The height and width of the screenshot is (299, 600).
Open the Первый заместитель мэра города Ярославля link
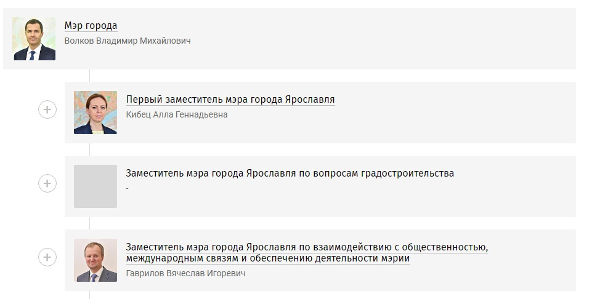click(230, 100)
